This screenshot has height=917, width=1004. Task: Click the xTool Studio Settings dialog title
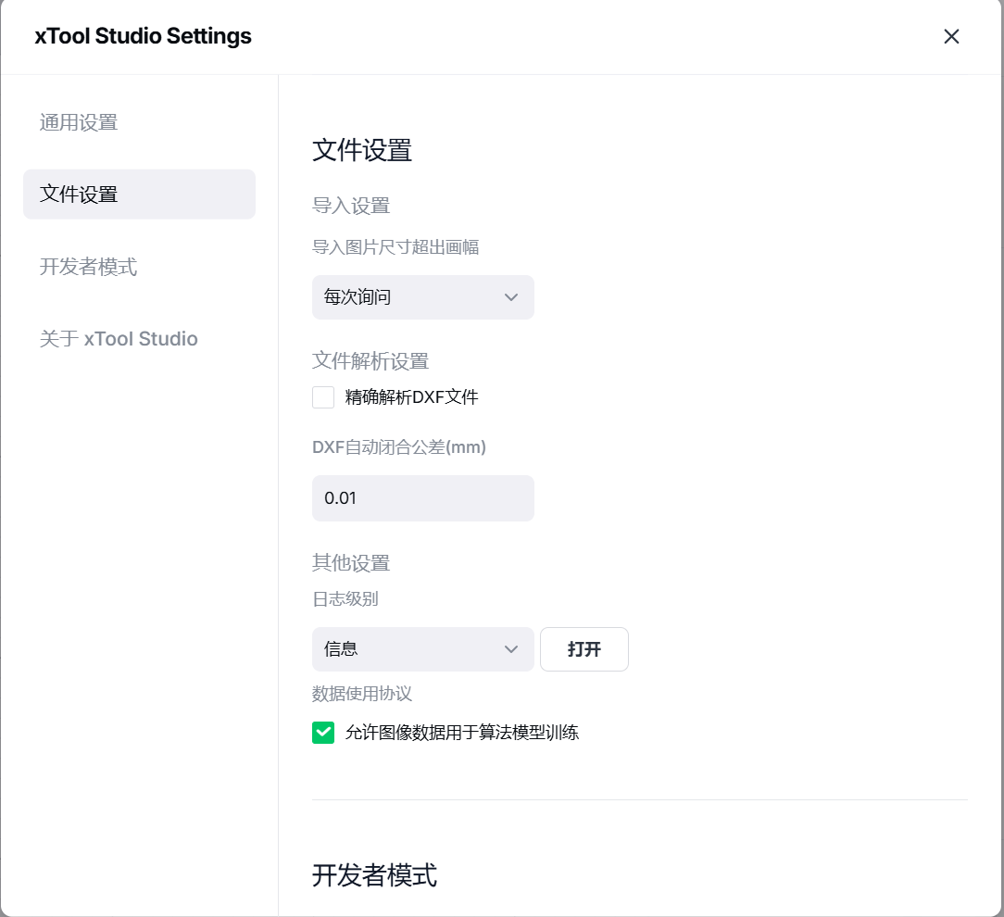[143, 36]
